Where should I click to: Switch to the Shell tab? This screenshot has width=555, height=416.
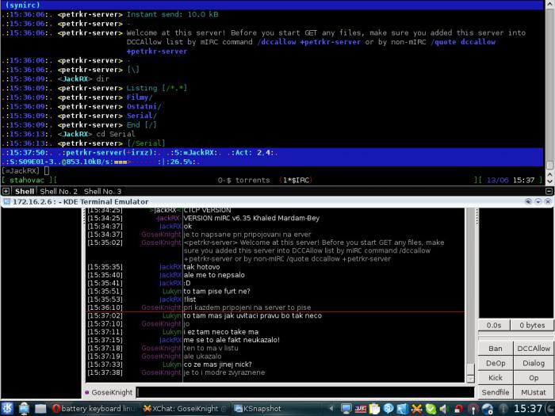[25, 192]
